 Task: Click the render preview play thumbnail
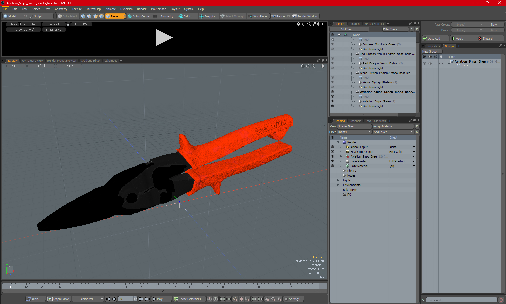pos(164,37)
